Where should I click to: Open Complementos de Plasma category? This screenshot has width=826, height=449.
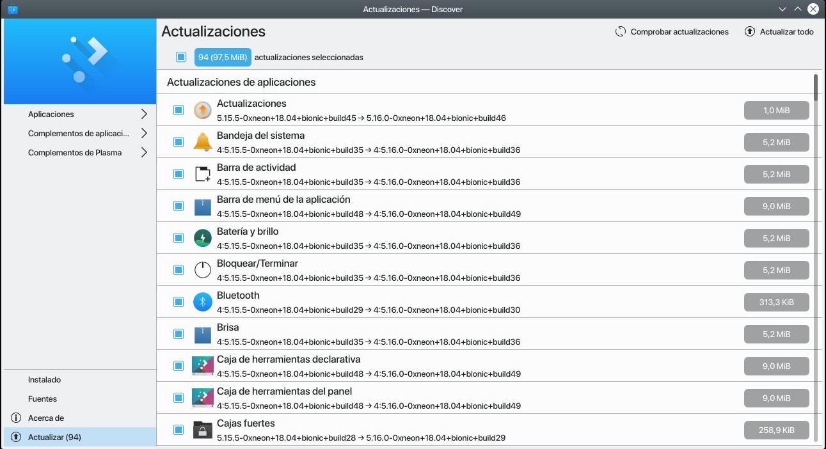[80, 152]
